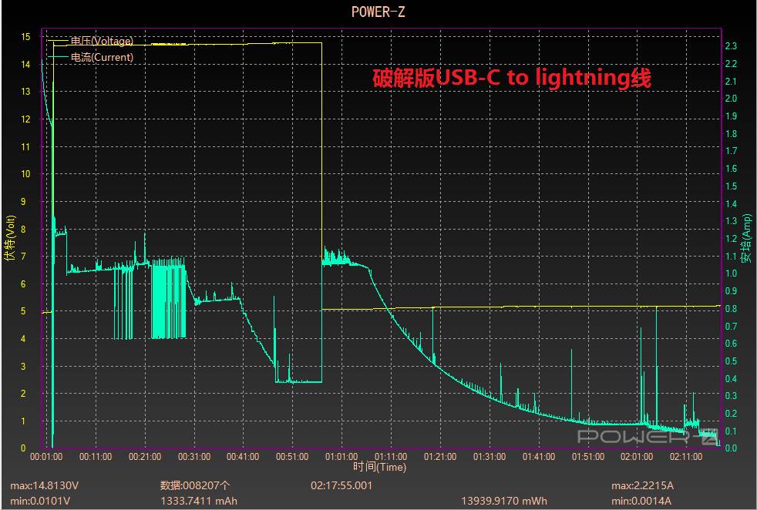Click the 00:01:00 time tick
The width and height of the screenshot is (757, 510).
coord(46,456)
